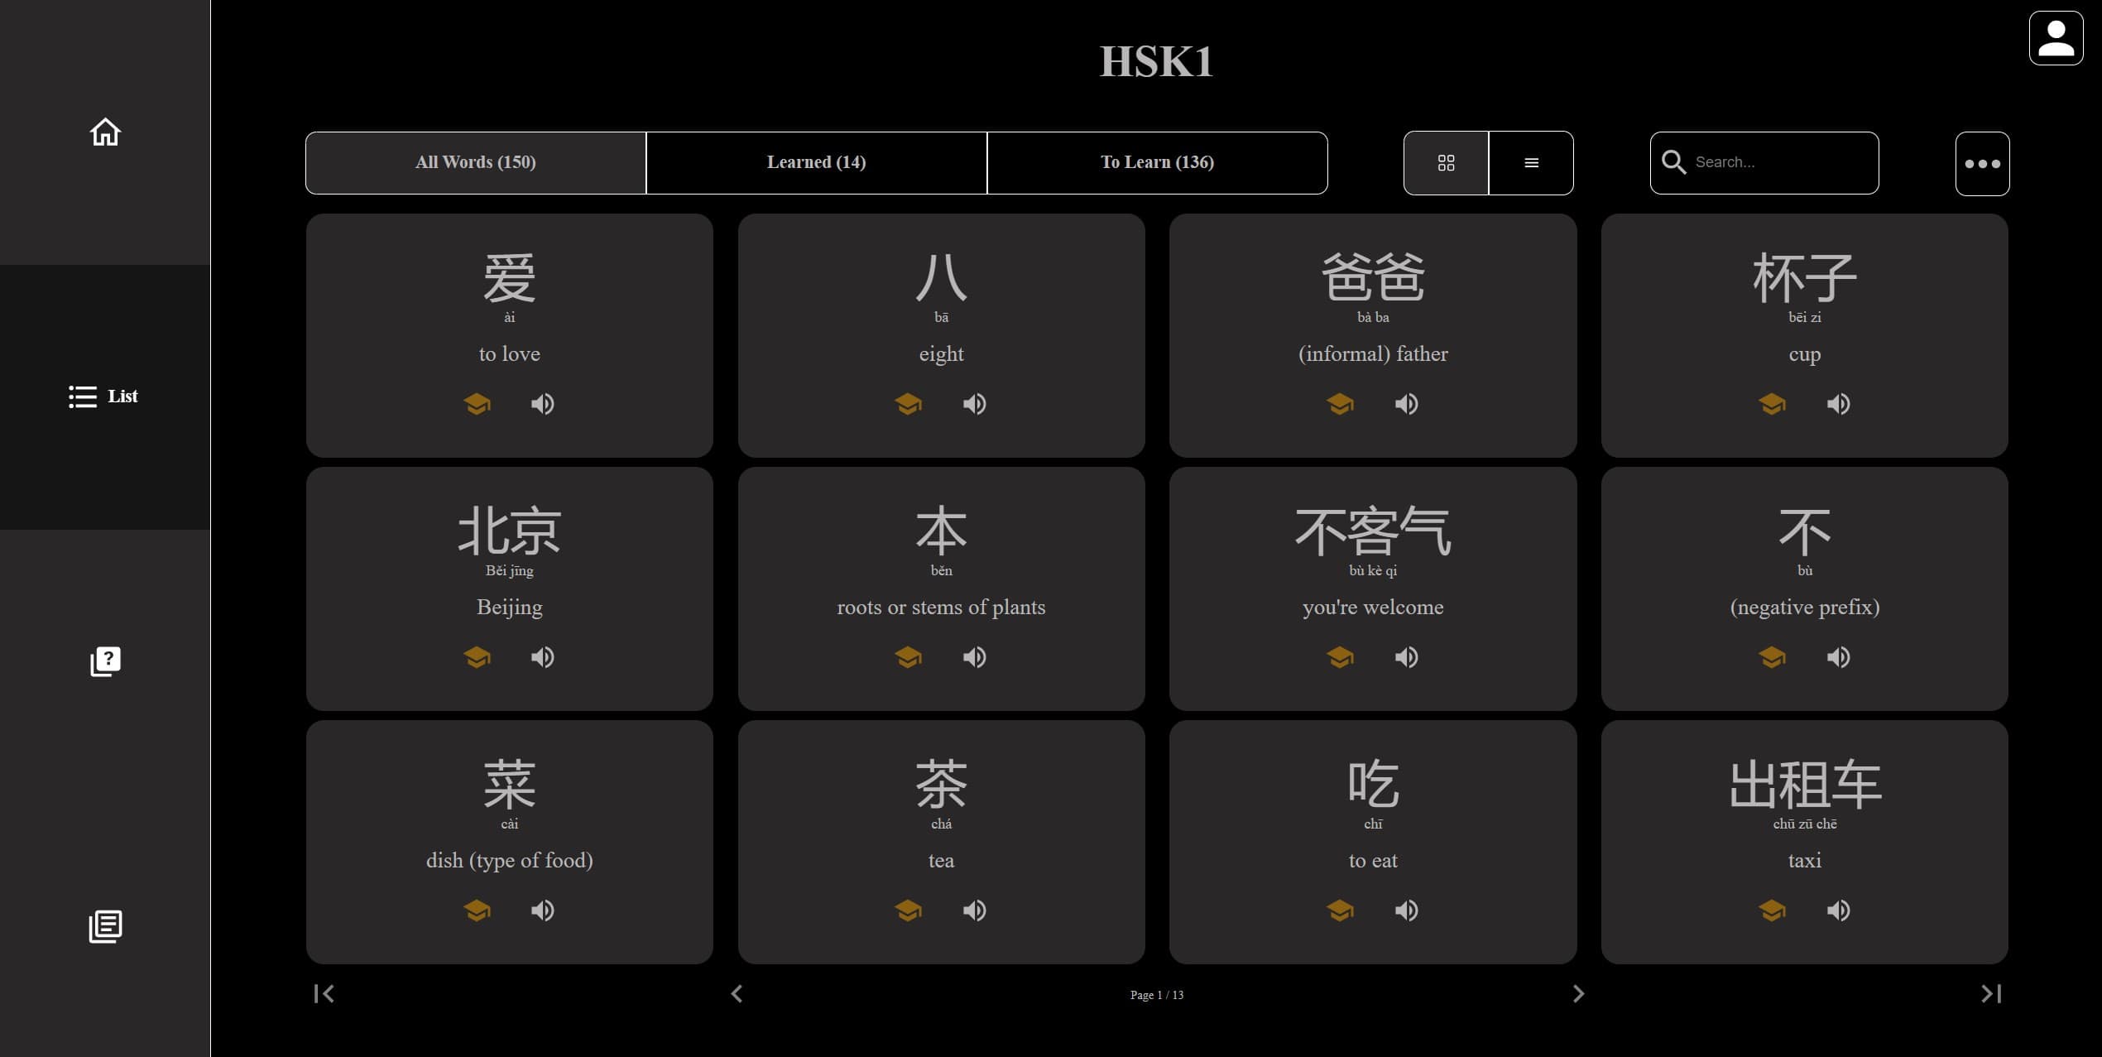The image size is (2102, 1057).
Task: Open the Home page from sidebar
Action: pos(105,132)
